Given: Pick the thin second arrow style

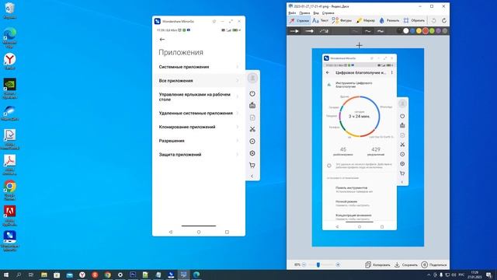Looking at the screenshot, I should [x=309, y=31].
